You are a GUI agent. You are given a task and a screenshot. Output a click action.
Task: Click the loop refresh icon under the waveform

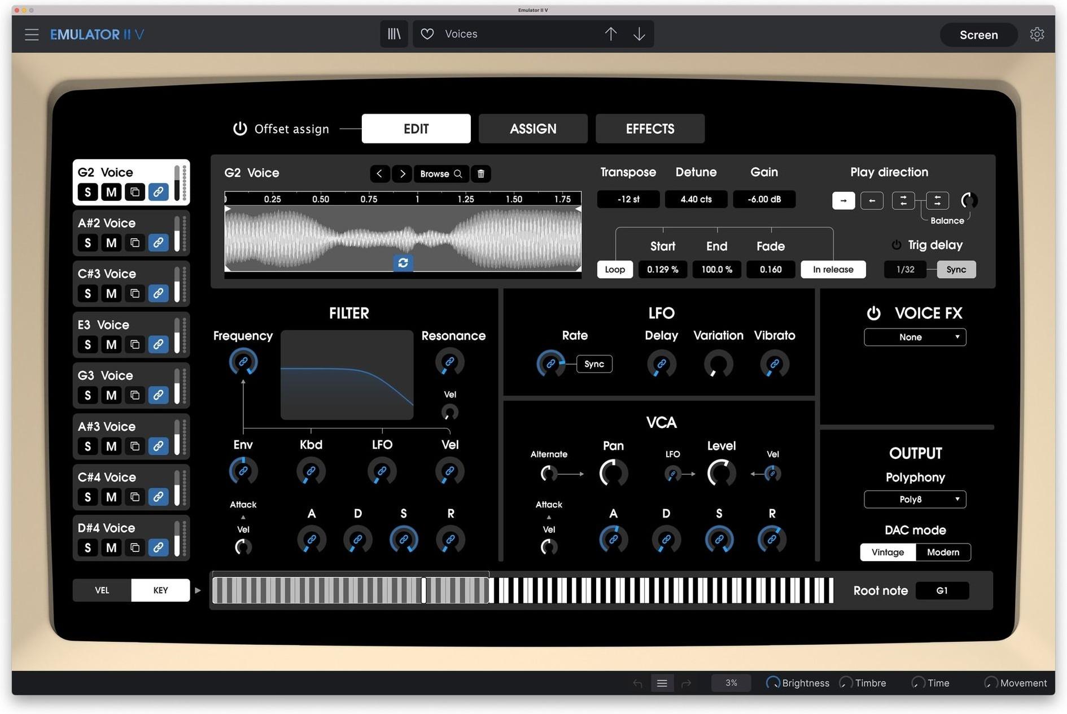click(403, 262)
